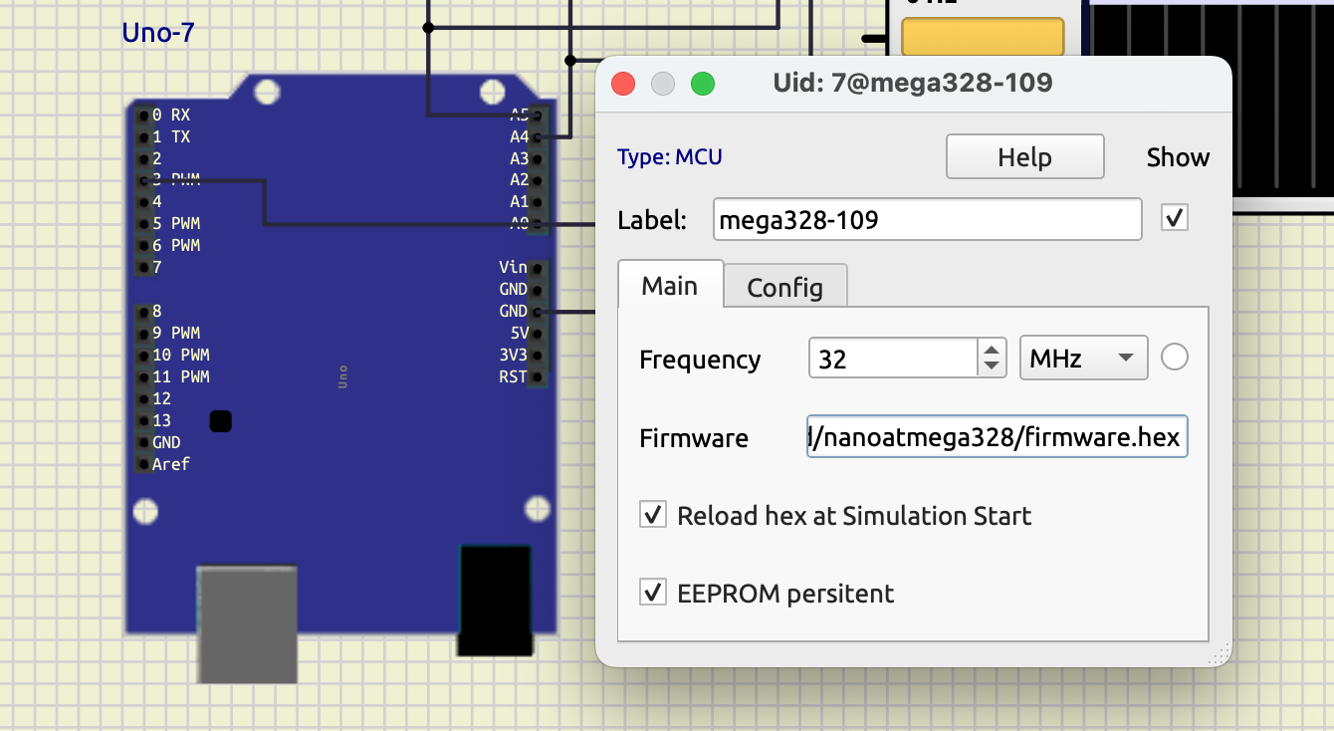Close the mega328-109 properties dialog
Image resolution: width=1334 pixels, height=731 pixels.
point(623,84)
